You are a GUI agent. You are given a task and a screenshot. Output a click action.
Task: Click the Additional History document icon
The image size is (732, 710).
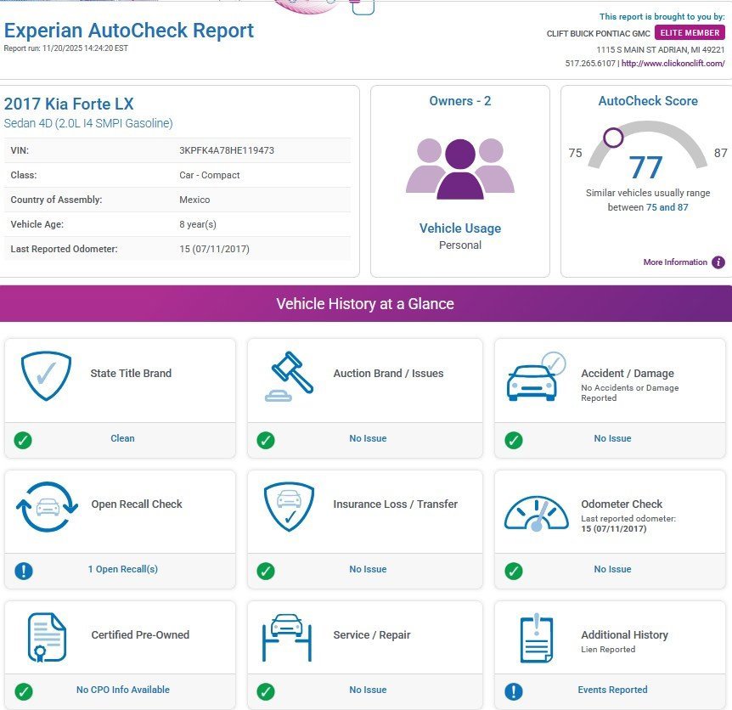(x=536, y=638)
